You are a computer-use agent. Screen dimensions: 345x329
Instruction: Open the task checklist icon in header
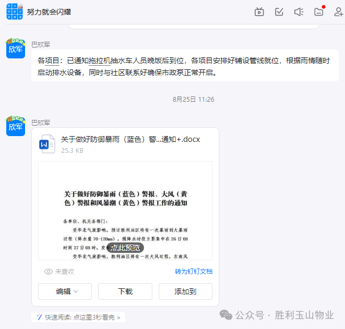279,11
